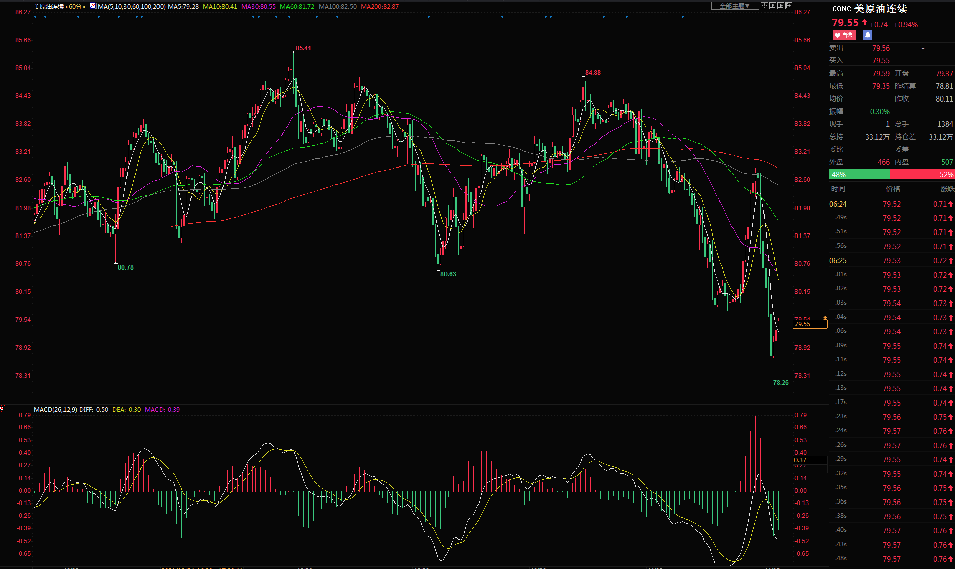Click the green 48% buy-sell ratio bar
955x569 pixels.
pyautogui.click(x=859, y=174)
